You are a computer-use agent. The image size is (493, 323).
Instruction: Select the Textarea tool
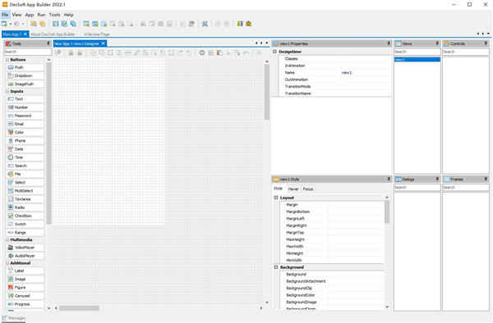pos(25,199)
